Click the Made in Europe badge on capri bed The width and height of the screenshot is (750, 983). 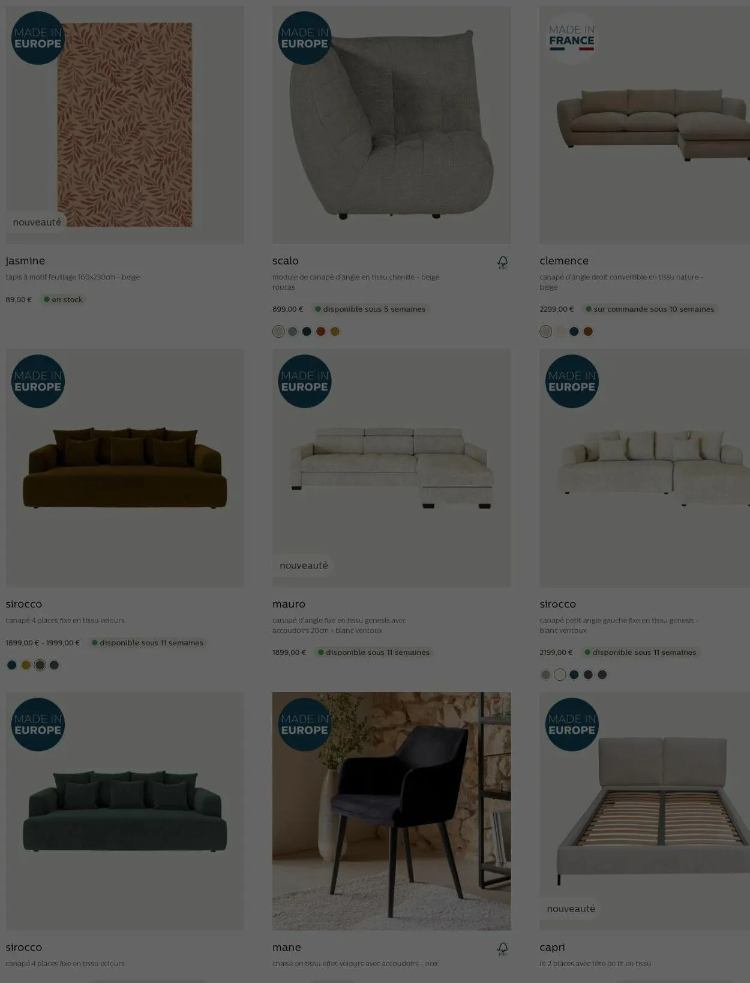tap(572, 725)
